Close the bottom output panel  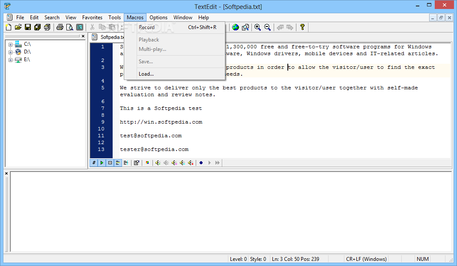point(6,173)
